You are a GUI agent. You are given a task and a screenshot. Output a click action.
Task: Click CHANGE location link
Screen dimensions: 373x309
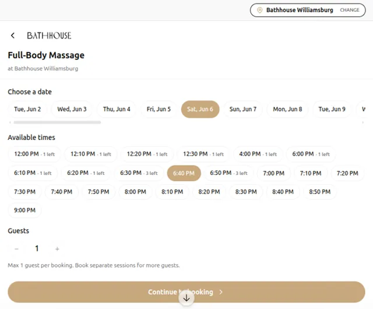tap(350, 10)
